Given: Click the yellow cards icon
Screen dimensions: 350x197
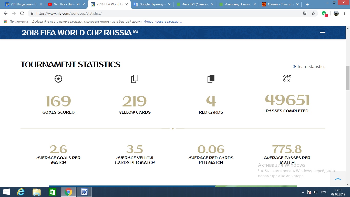Looking at the screenshot, I should [135, 78].
